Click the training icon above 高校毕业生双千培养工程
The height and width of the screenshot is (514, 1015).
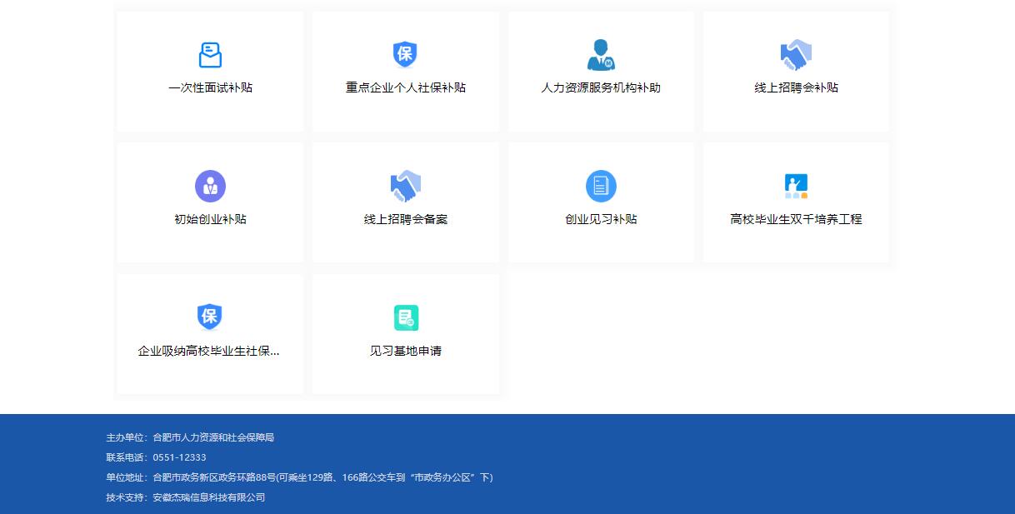(796, 186)
